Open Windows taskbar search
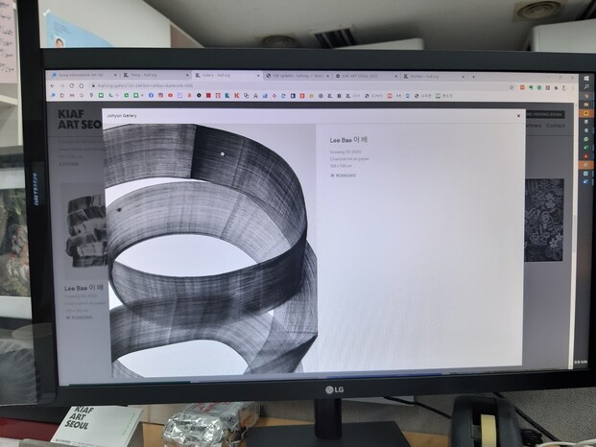 coord(586,87)
